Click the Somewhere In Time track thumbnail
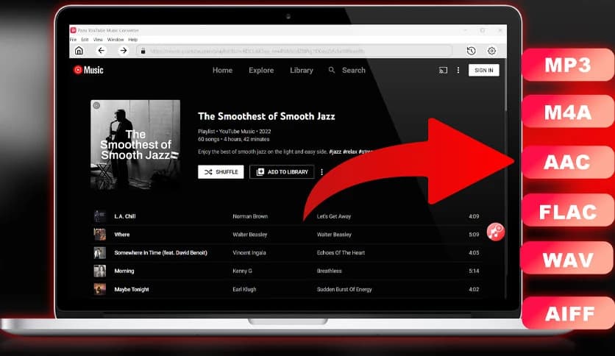 (99, 252)
